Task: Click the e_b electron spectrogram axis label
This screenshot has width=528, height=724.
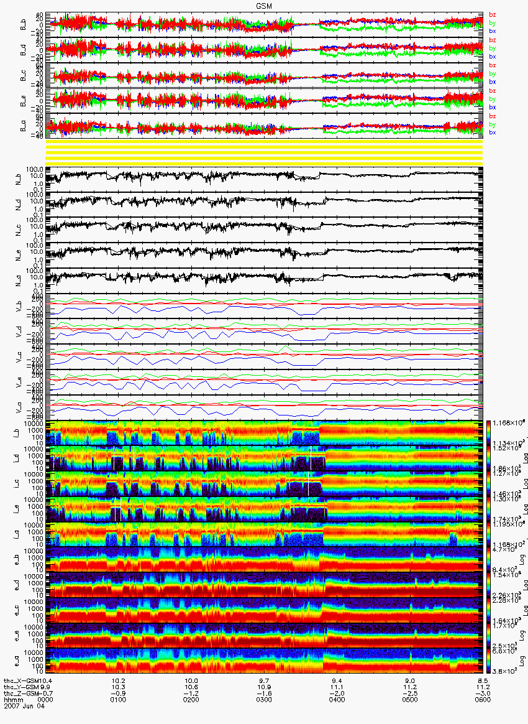Action: tap(16, 560)
